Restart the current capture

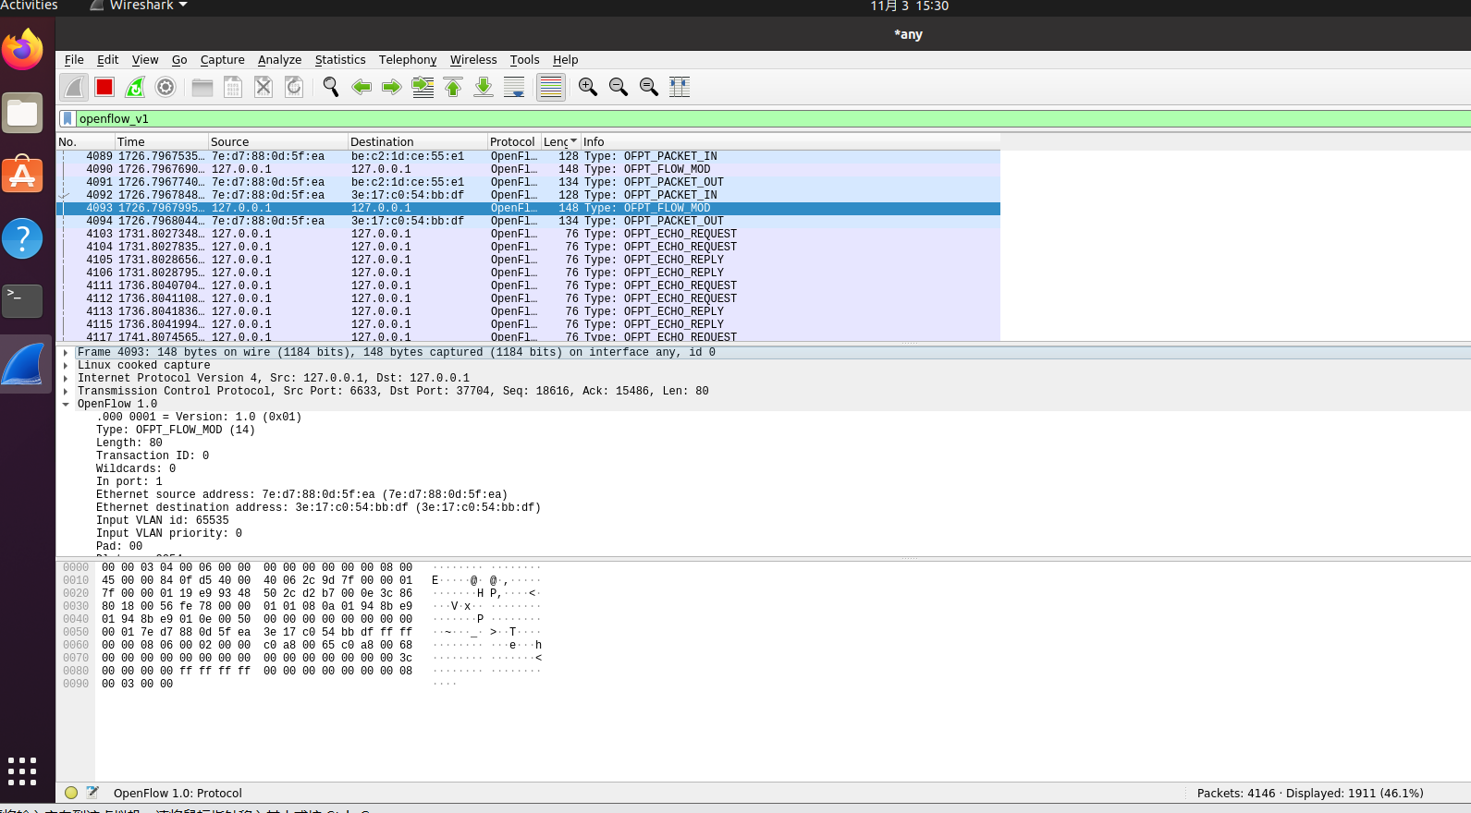click(135, 87)
